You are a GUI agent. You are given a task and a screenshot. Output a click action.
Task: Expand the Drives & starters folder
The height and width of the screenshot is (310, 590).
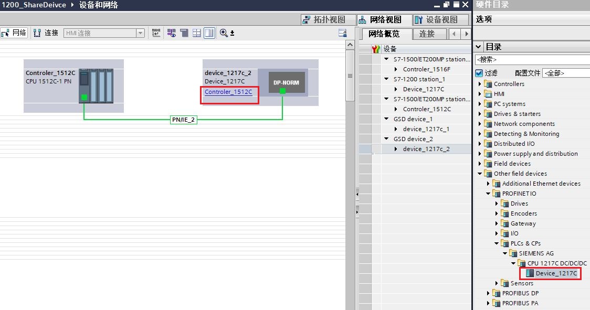(480, 114)
